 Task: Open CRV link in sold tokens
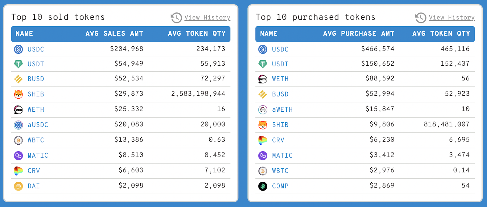(34, 171)
